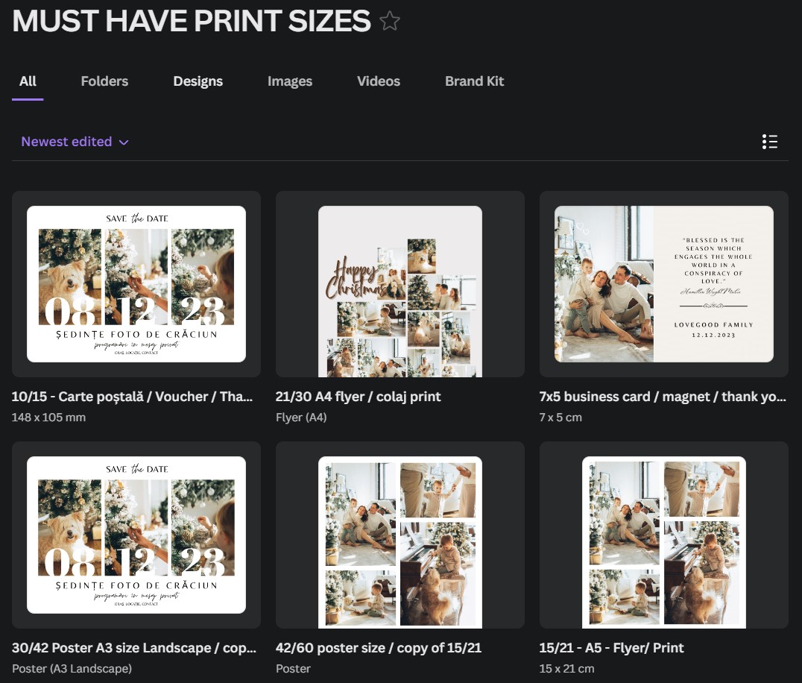
Task: Open the 10/15 Carte poștală design thumbnail
Action: pos(136,284)
